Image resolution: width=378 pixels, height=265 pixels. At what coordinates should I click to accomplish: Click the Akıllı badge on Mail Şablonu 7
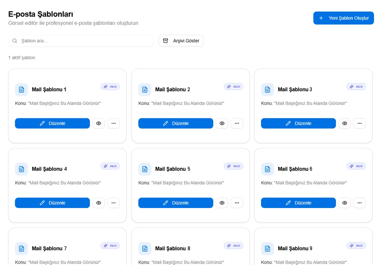coord(110,246)
